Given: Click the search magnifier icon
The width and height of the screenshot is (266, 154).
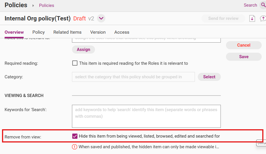Looking at the screenshot, I should [x=263, y=5].
